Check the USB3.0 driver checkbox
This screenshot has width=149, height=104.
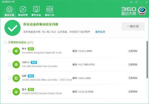pos(9,65)
